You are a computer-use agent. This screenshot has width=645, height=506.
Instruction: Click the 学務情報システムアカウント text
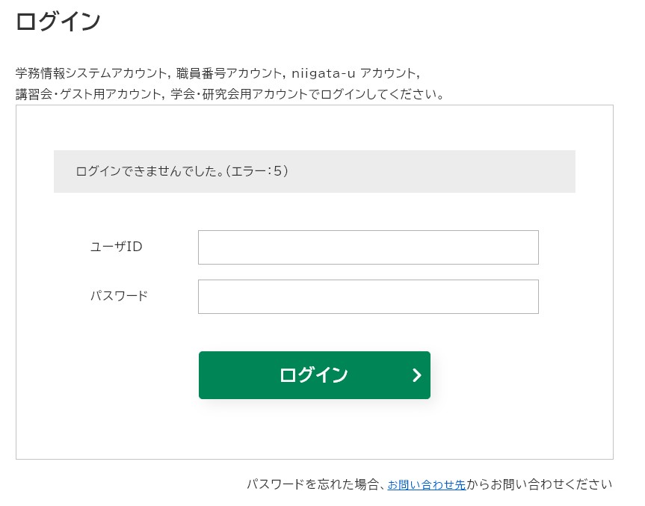pyautogui.click(x=91, y=73)
